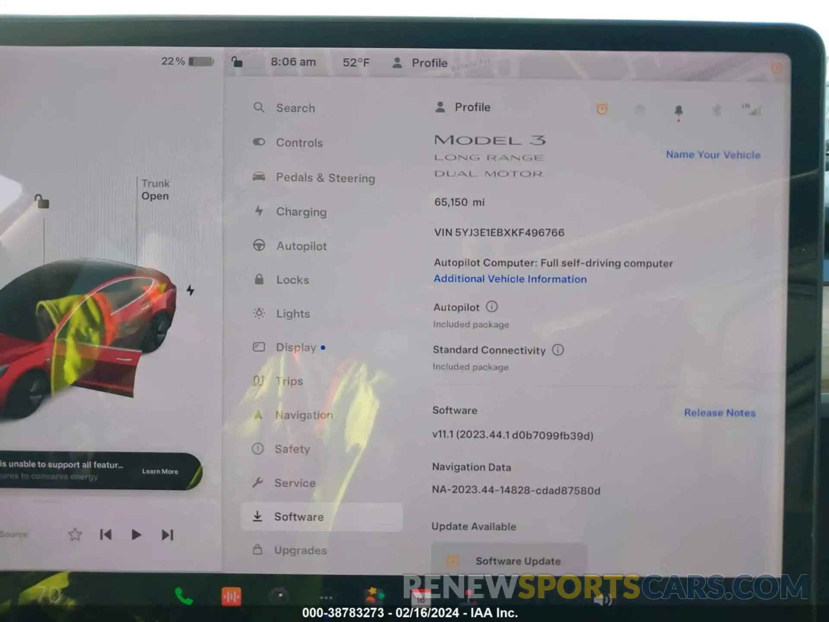Select the Navigation menu item

(x=305, y=415)
